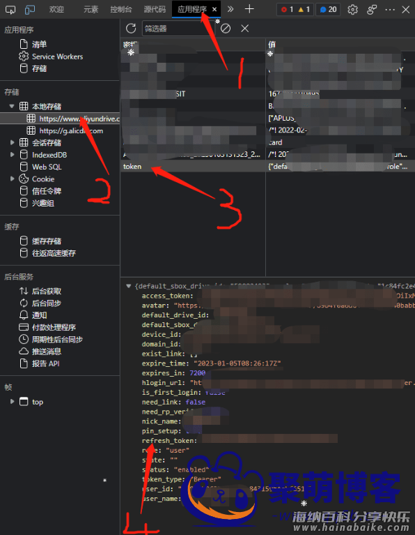
Task: Select the g.alicdn.com storage origin
Action: 71,130
